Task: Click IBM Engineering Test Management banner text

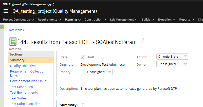Action: [x=29, y=4]
